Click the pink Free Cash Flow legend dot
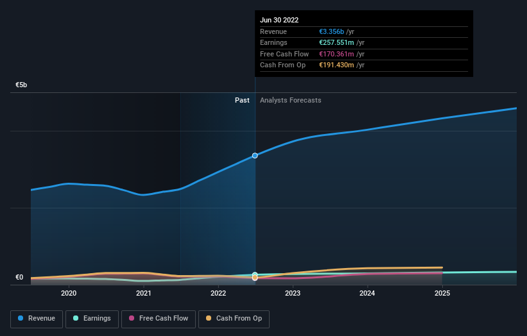This screenshot has height=336, width=527. (132, 318)
